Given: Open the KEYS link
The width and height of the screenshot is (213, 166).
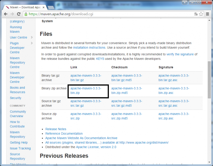Looking at the screenshot, I should pos(100,59).
